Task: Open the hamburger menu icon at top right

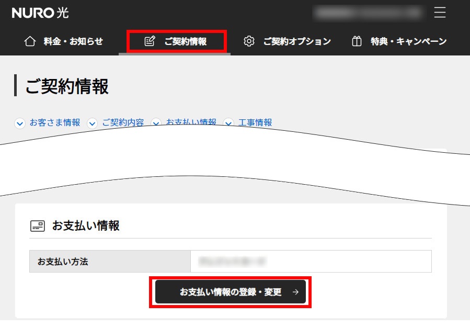Action: tap(440, 13)
